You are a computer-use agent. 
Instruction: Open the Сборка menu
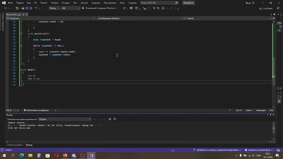(x=54, y=3)
